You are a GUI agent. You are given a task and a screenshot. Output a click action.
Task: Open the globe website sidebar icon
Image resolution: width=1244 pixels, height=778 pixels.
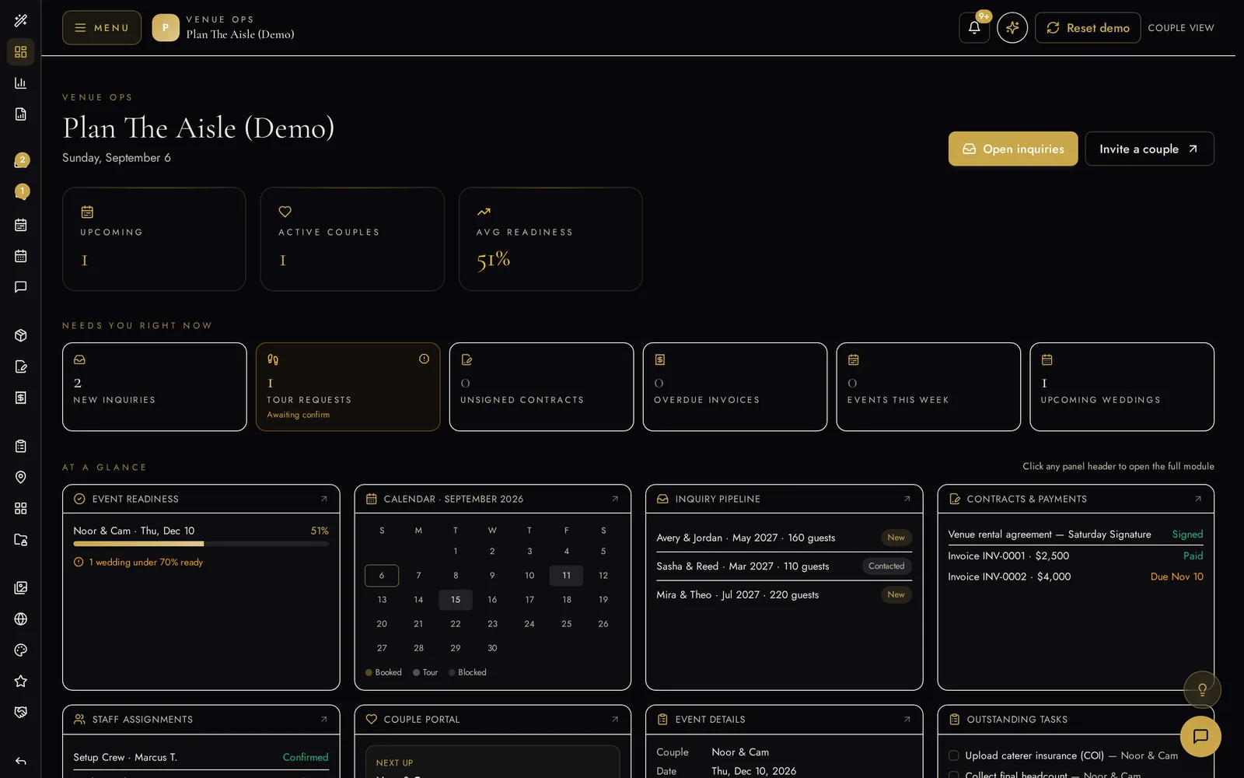tap(21, 619)
